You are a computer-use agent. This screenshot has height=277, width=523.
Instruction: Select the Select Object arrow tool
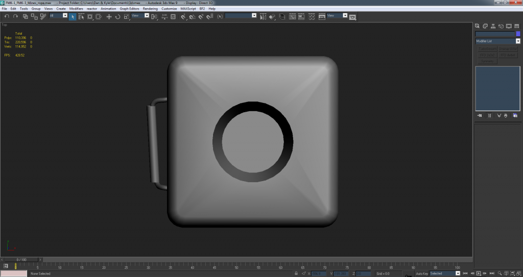tap(73, 16)
